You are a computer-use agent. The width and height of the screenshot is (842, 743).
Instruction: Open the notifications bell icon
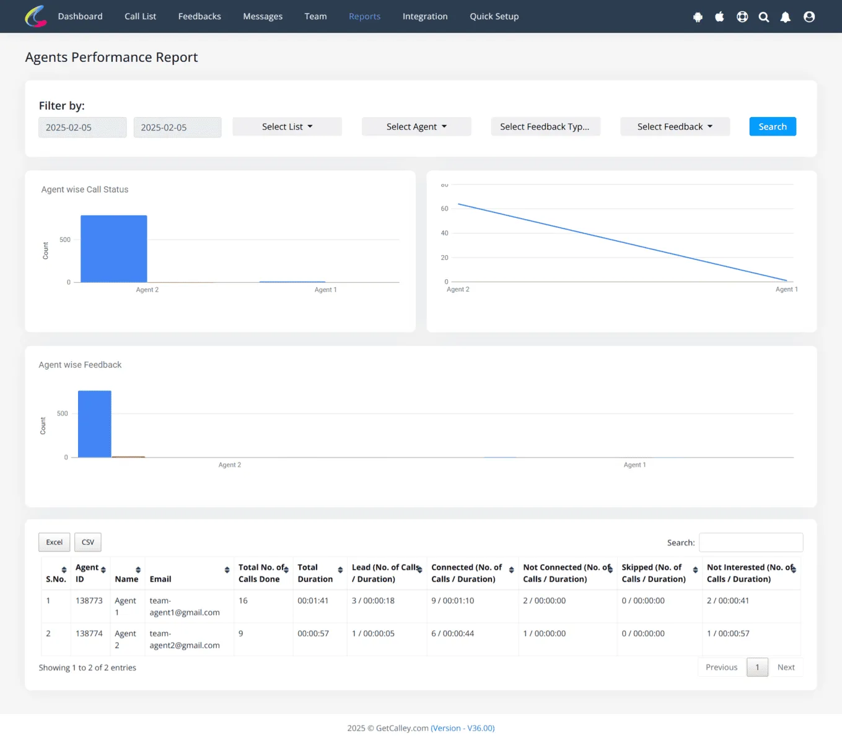click(x=786, y=17)
